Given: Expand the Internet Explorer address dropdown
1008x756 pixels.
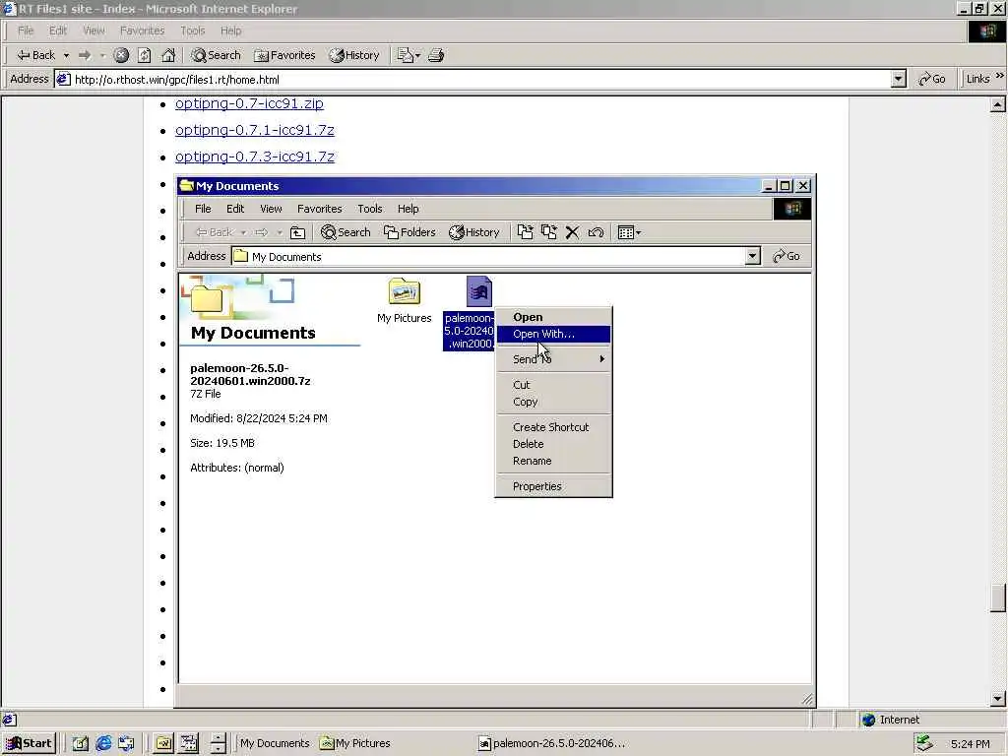Looking at the screenshot, I should (899, 80).
